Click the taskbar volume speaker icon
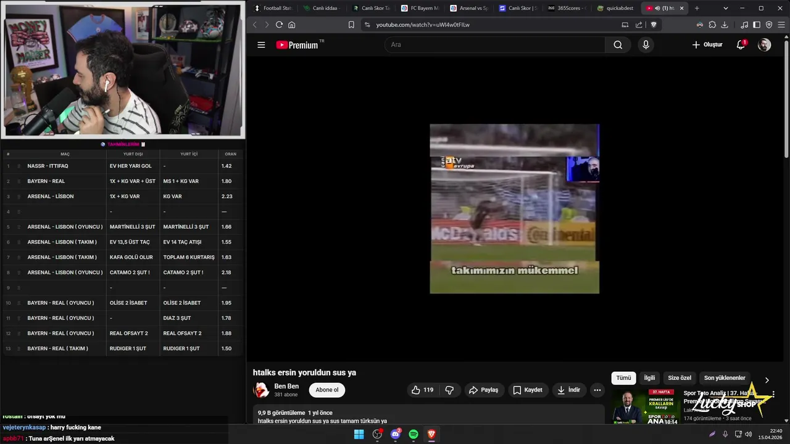Viewport: 790px width, 444px height. click(x=748, y=434)
